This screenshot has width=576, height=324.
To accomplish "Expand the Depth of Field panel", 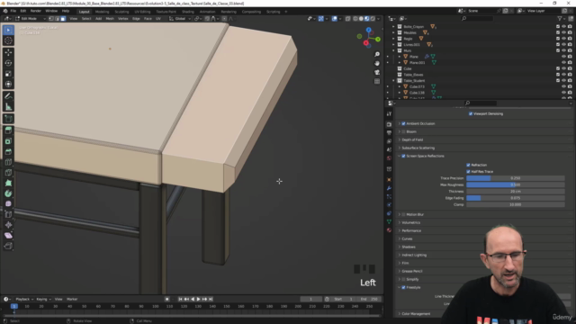I will 412,140.
